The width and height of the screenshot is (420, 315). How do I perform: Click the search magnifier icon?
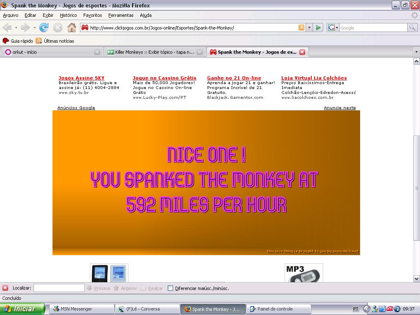click(x=412, y=27)
